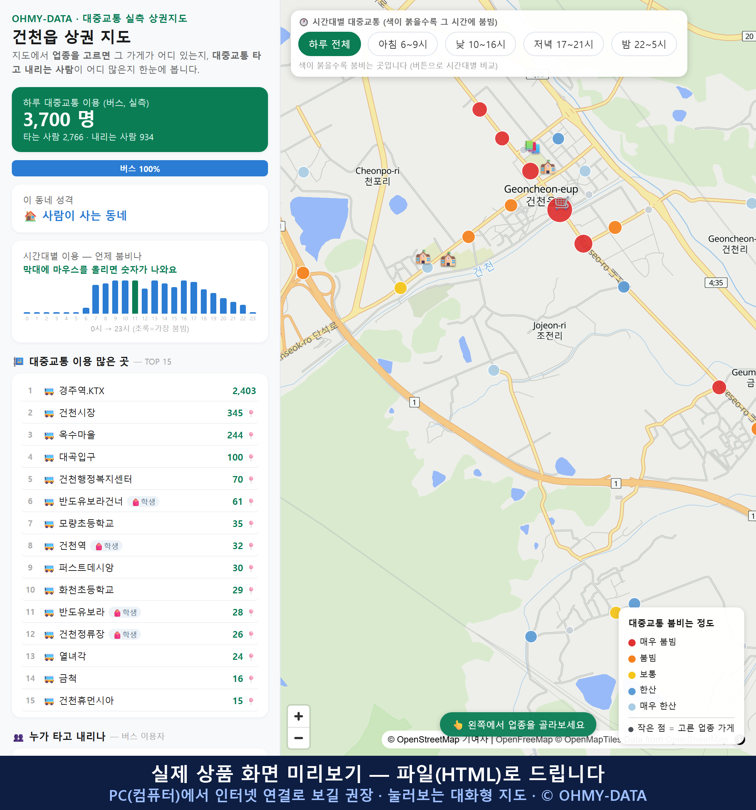The image size is (756, 810).
Task: Click the Geoncheon-eup label on the map
Action: 541,189
